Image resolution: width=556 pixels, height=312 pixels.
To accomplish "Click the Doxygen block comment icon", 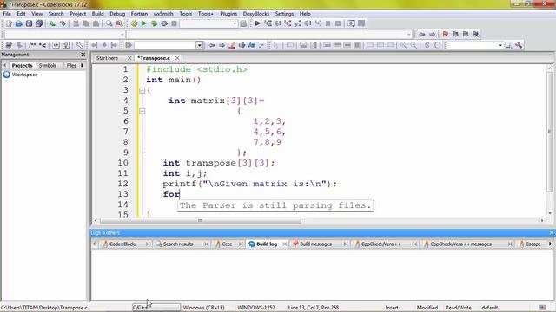I will click(x=32, y=45).
